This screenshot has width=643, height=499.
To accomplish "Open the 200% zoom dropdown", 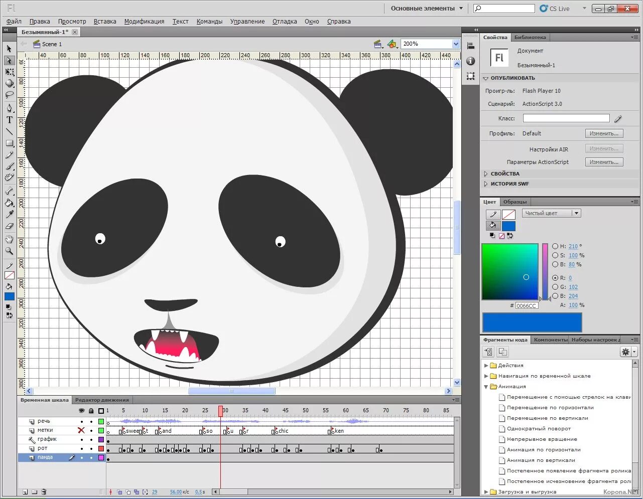I will 456,44.
